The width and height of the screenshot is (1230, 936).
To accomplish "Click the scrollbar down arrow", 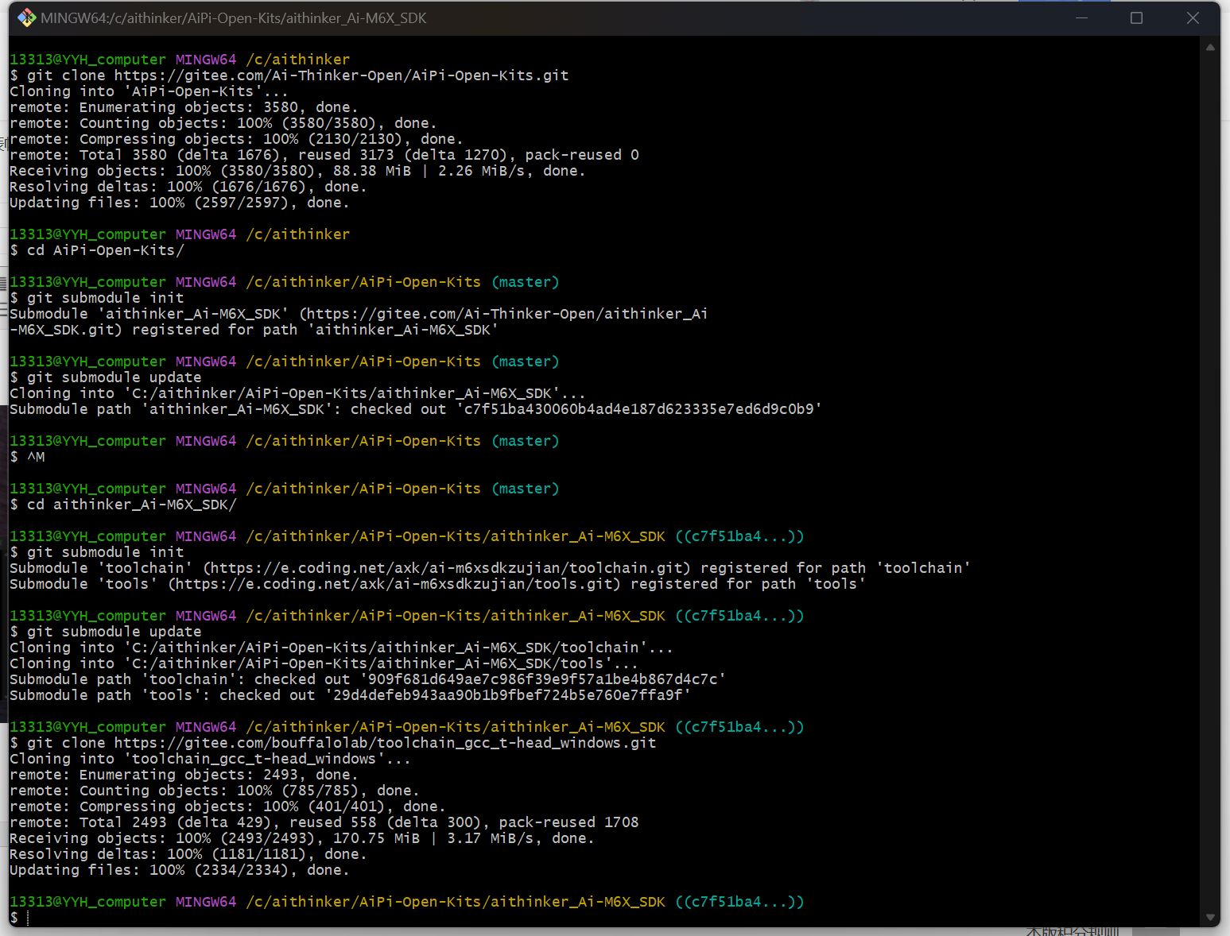I will coord(1210,917).
